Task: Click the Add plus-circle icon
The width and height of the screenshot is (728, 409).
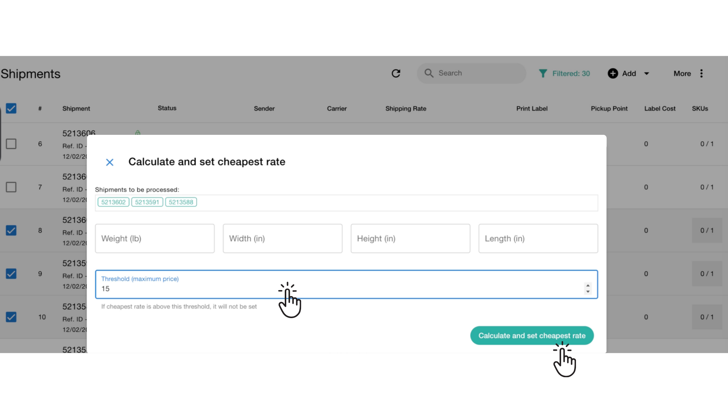Action: (613, 73)
